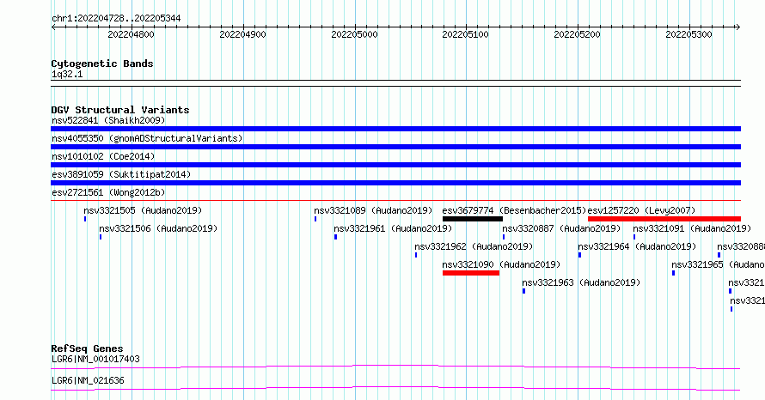The height and width of the screenshot is (400, 765).
Task: Click the small blue mark under nsv3321965
Action: tap(674, 273)
